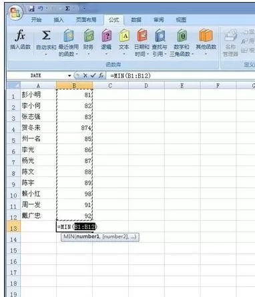Switch to the 插入 ribbon tab
The width and height of the screenshot is (255, 297).
point(59,20)
